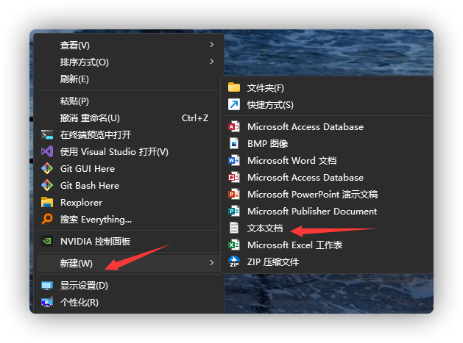Click the display settings monitor icon
463x343 pixels.
(x=47, y=286)
